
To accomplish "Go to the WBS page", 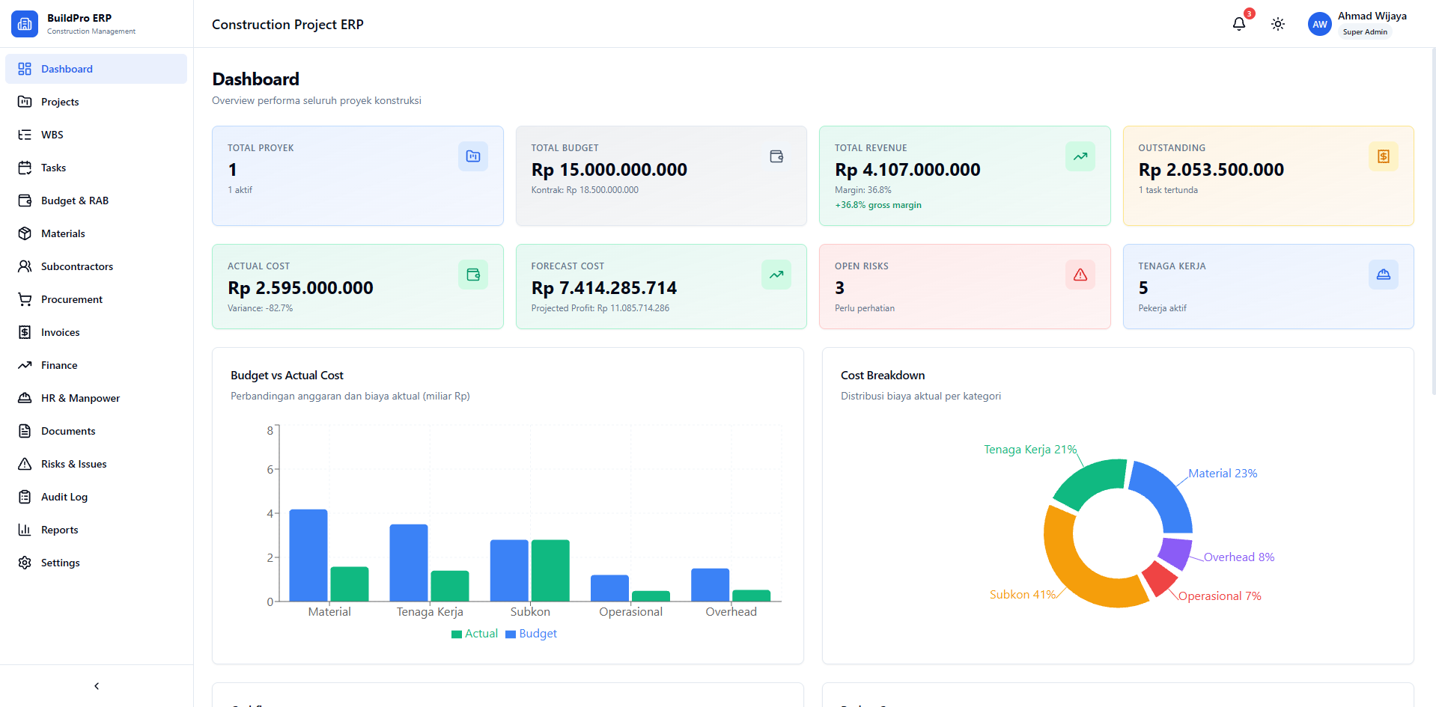I will pyautogui.click(x=52, y=135).
